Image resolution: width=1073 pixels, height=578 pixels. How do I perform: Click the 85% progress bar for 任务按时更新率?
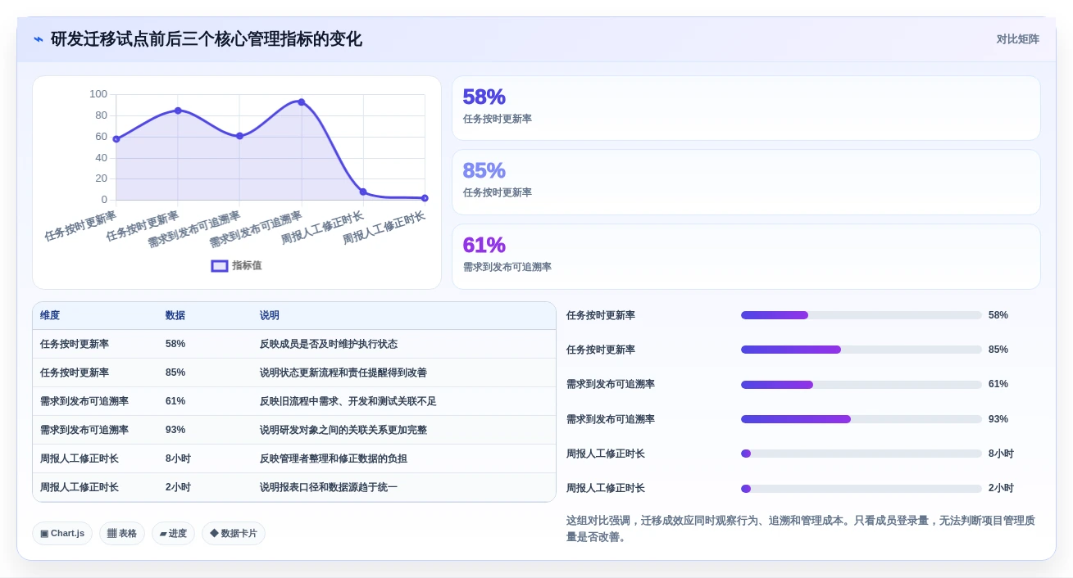point(861,350)
